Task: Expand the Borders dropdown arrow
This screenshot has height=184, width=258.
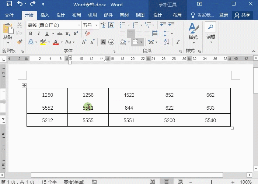Action: point(141,42)
